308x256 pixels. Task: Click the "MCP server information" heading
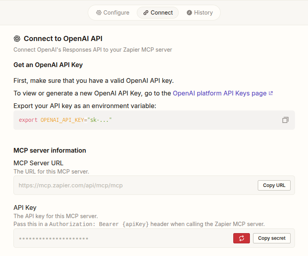50,150
